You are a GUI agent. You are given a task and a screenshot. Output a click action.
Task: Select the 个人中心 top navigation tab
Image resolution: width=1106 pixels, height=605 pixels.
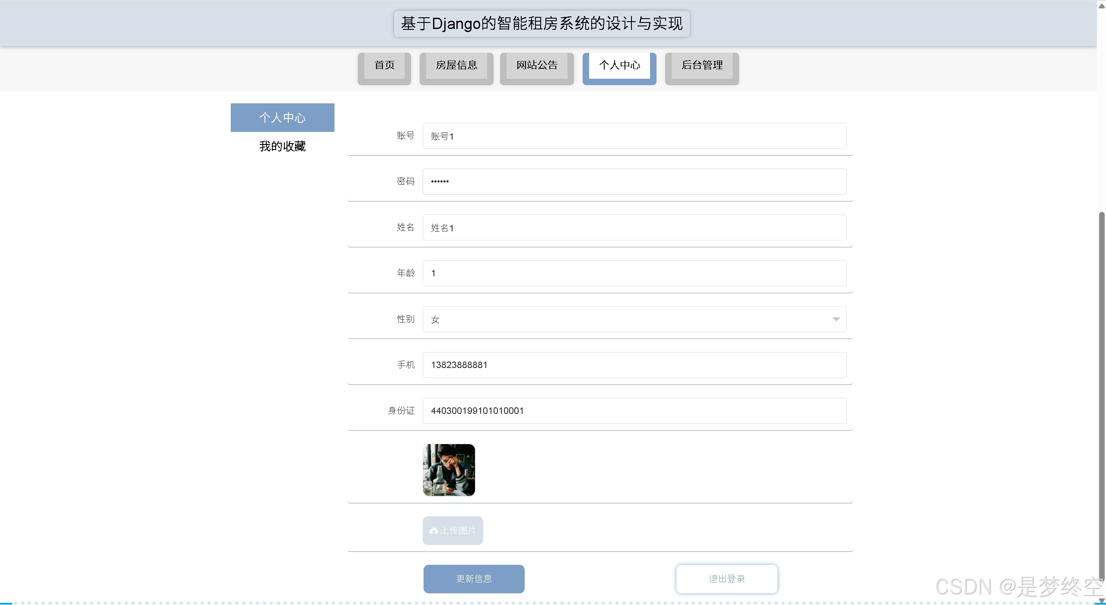[x=619, y=65]
